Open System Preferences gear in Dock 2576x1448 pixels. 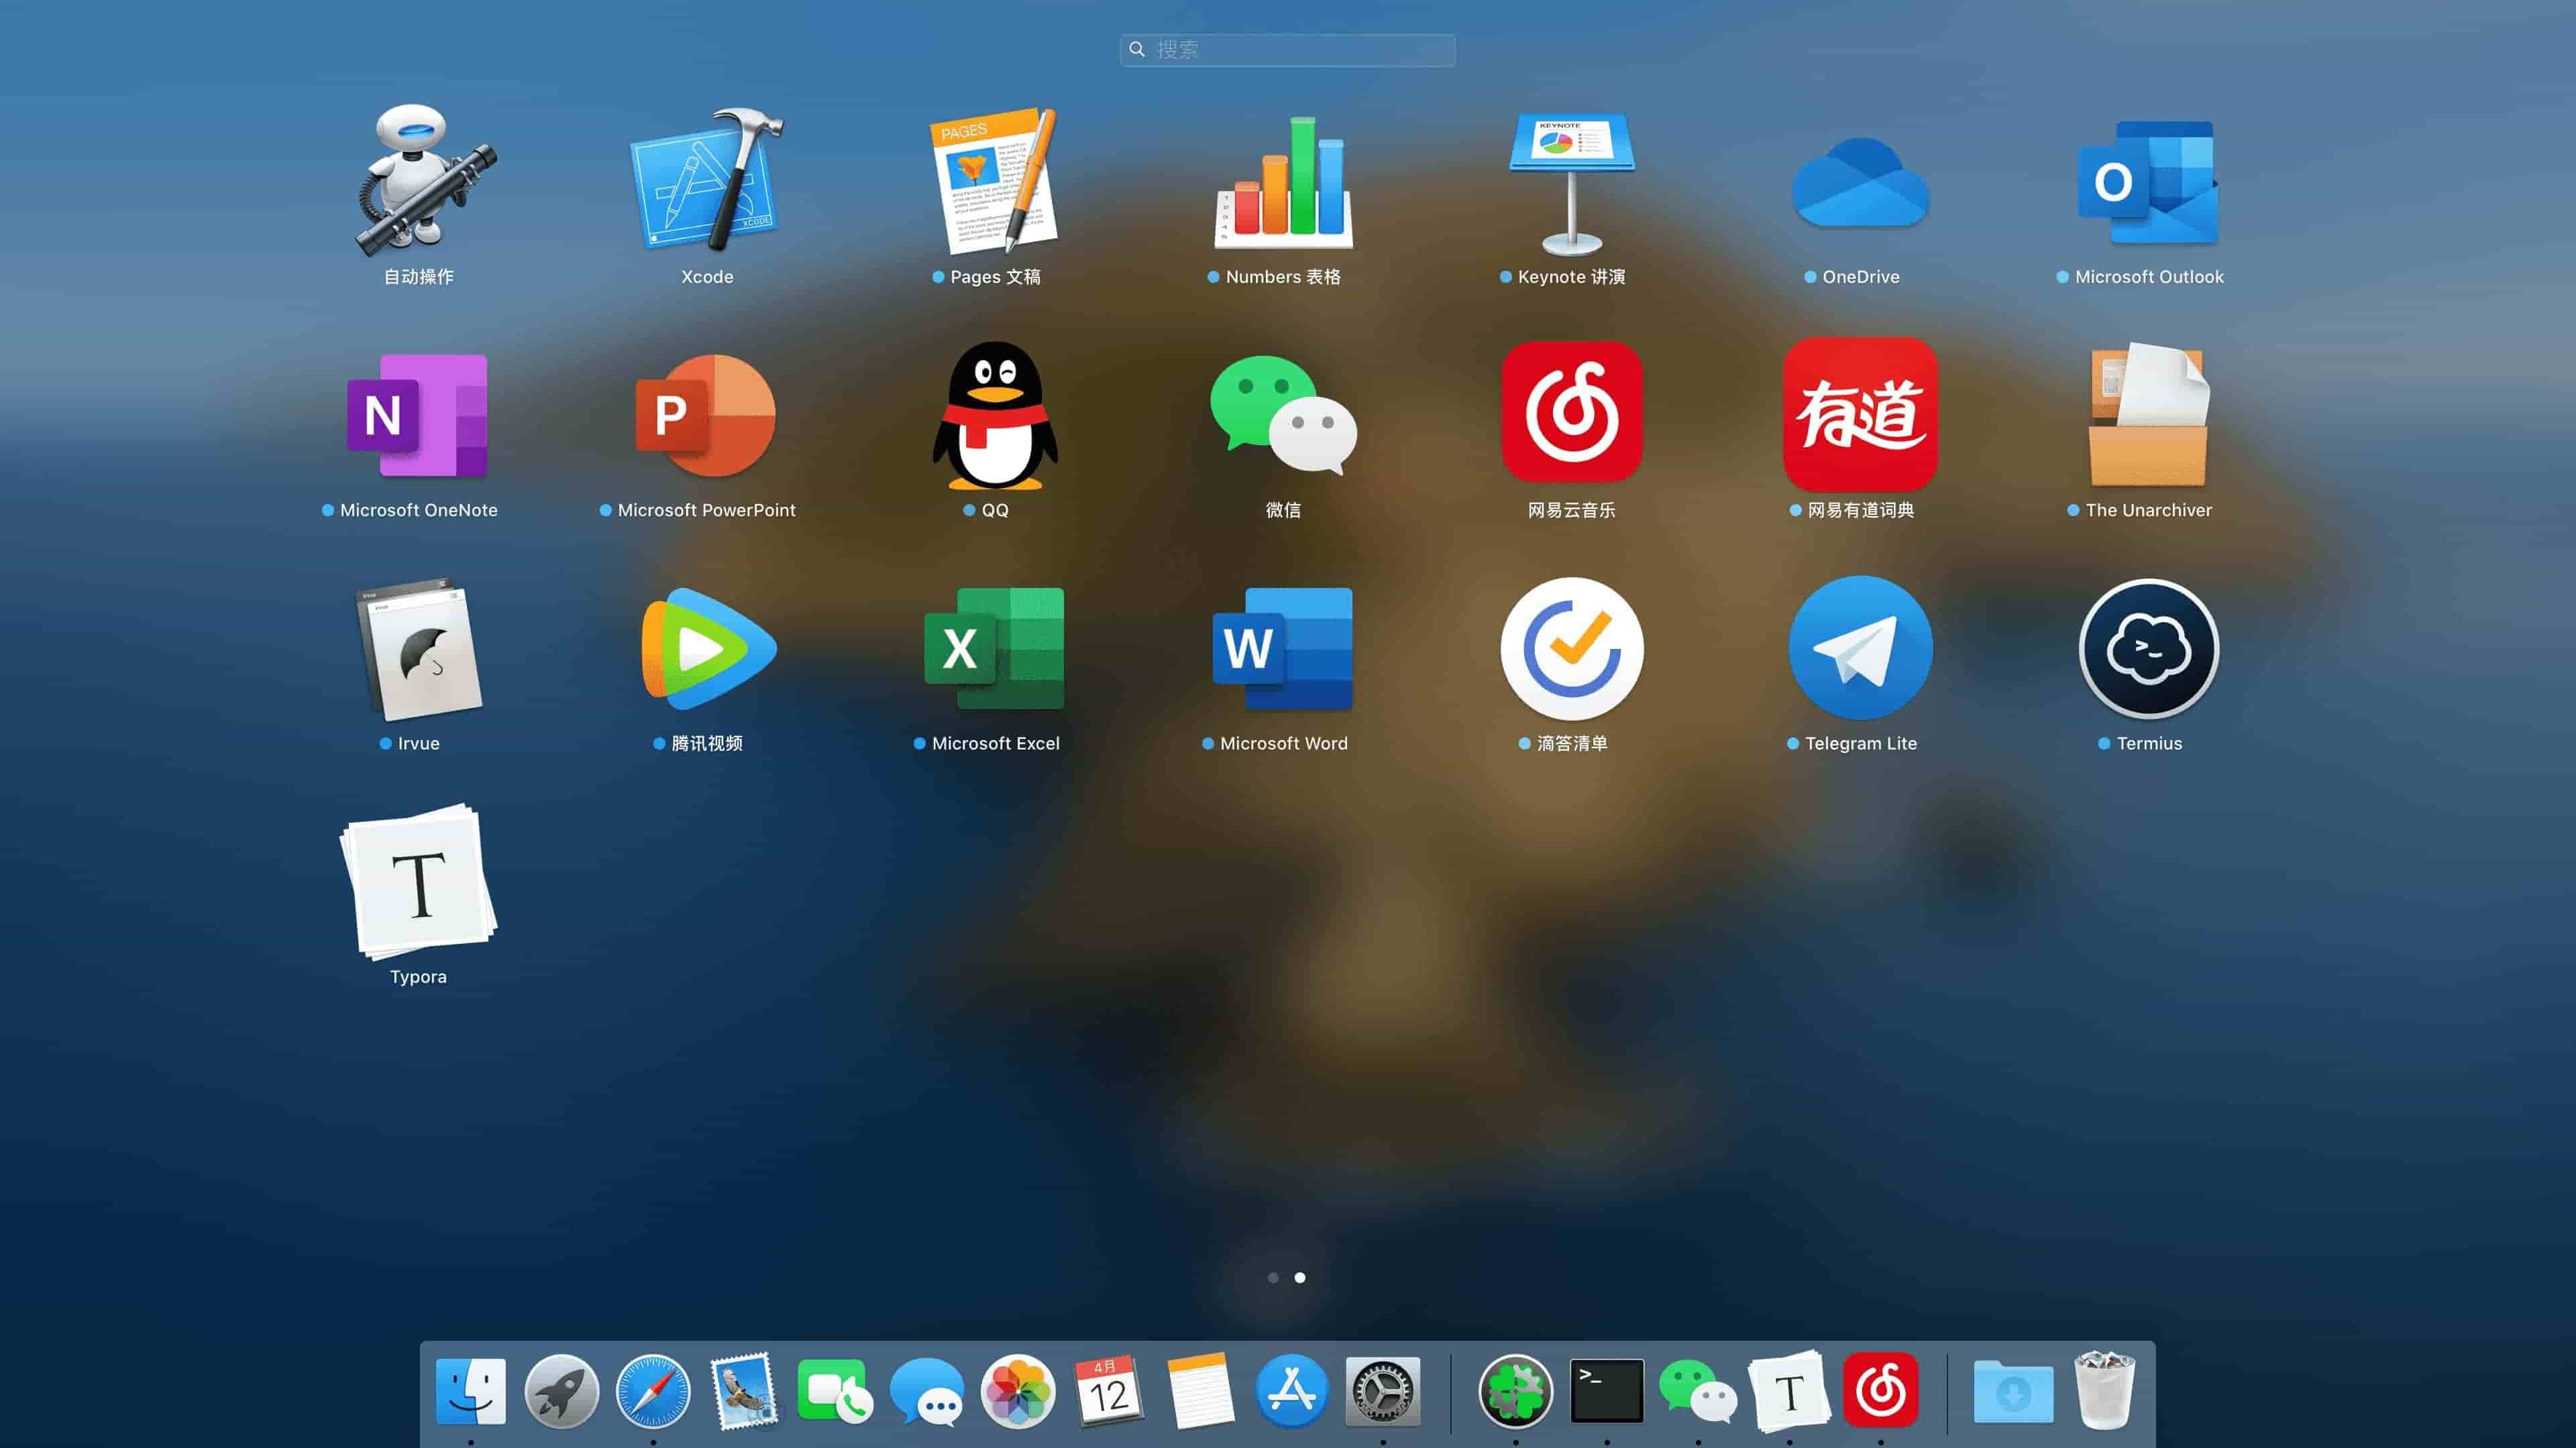1383,1390
